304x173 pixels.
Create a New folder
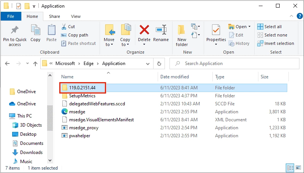pyautogui.click(x=182, y=36)
